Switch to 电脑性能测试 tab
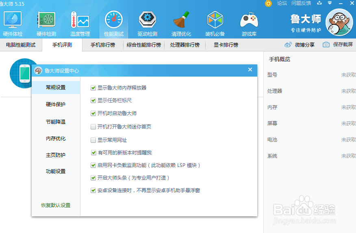 [21, 45]
